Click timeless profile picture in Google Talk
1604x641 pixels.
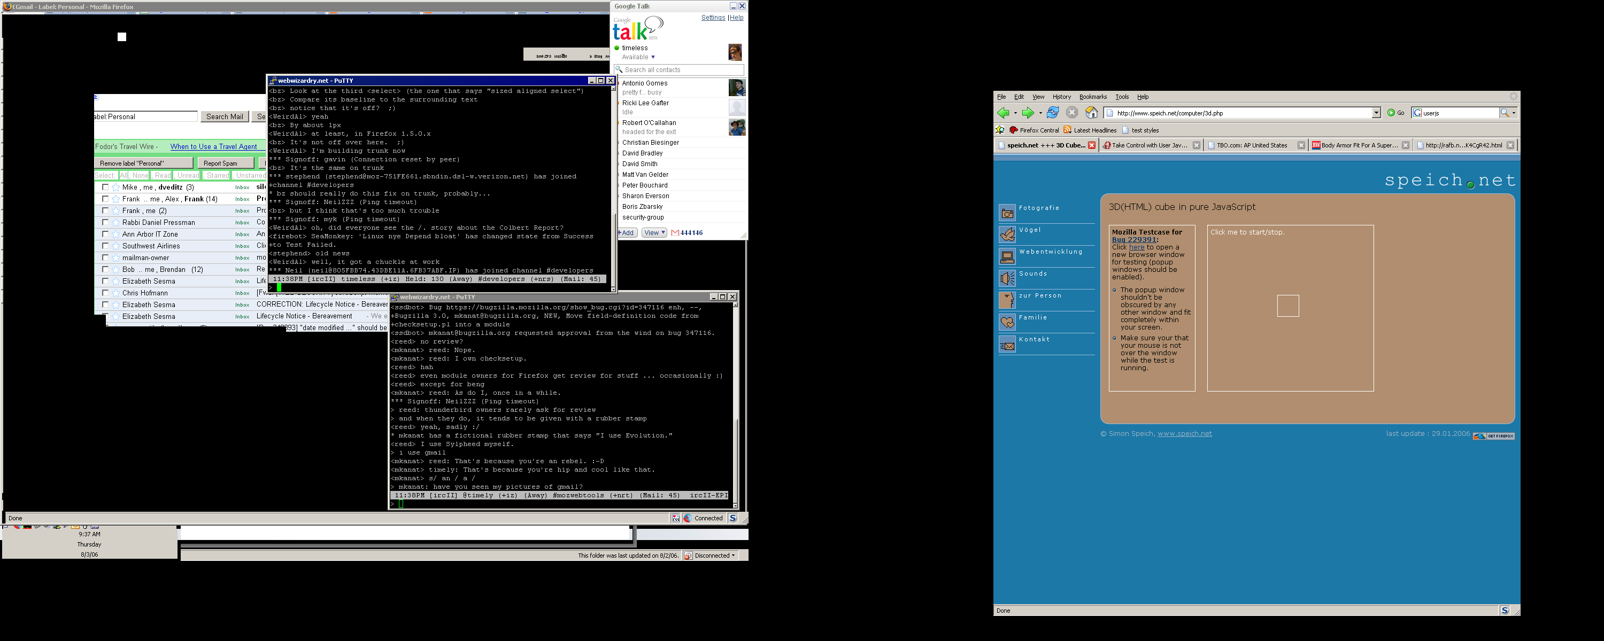735,52
